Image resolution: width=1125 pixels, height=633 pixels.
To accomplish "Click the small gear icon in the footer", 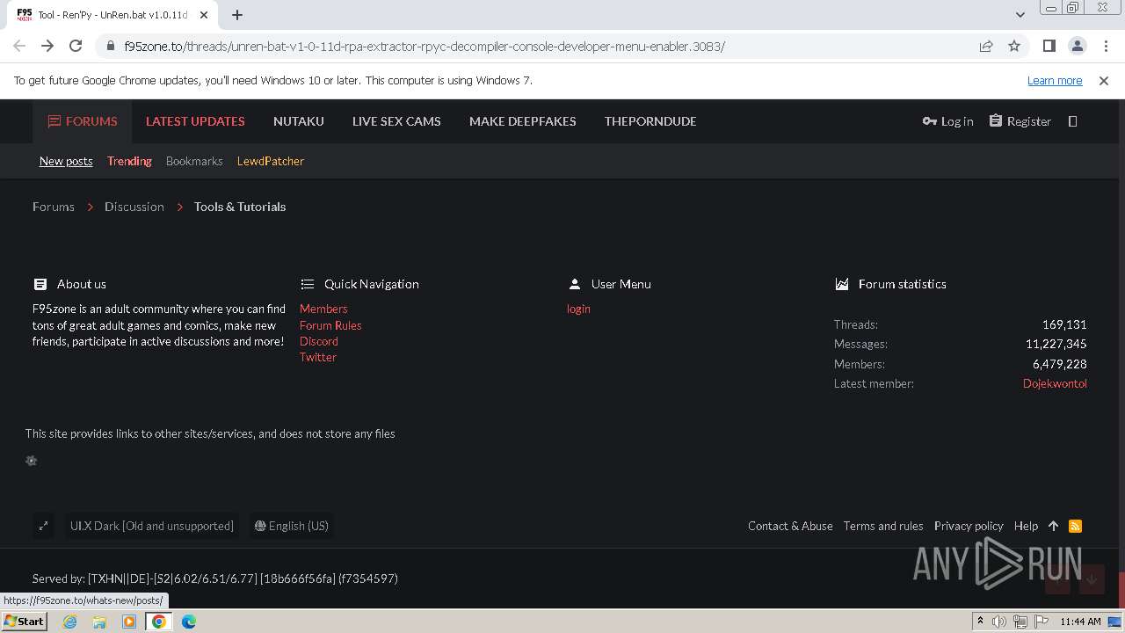I will pos(32,461).
